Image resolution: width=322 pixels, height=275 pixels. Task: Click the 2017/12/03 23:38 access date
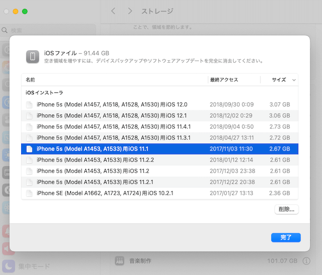pos(233,171)
